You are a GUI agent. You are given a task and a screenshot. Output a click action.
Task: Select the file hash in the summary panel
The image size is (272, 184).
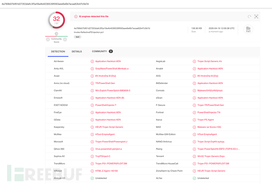point(112,28)
